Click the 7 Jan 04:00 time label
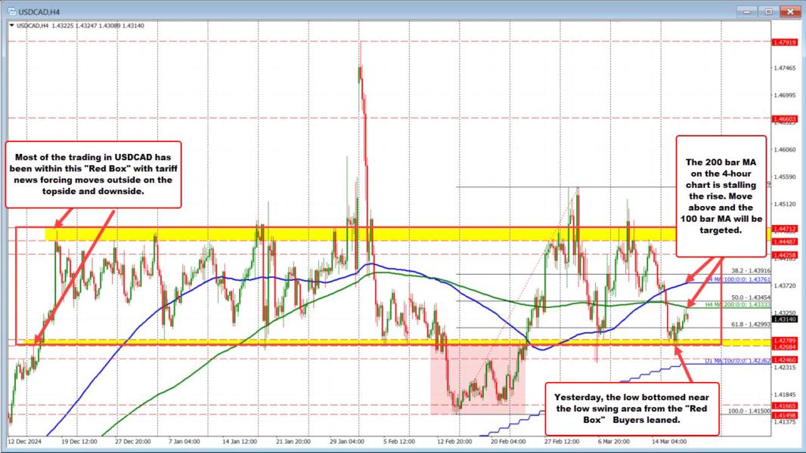806x453 pixels. coord(184,441)
